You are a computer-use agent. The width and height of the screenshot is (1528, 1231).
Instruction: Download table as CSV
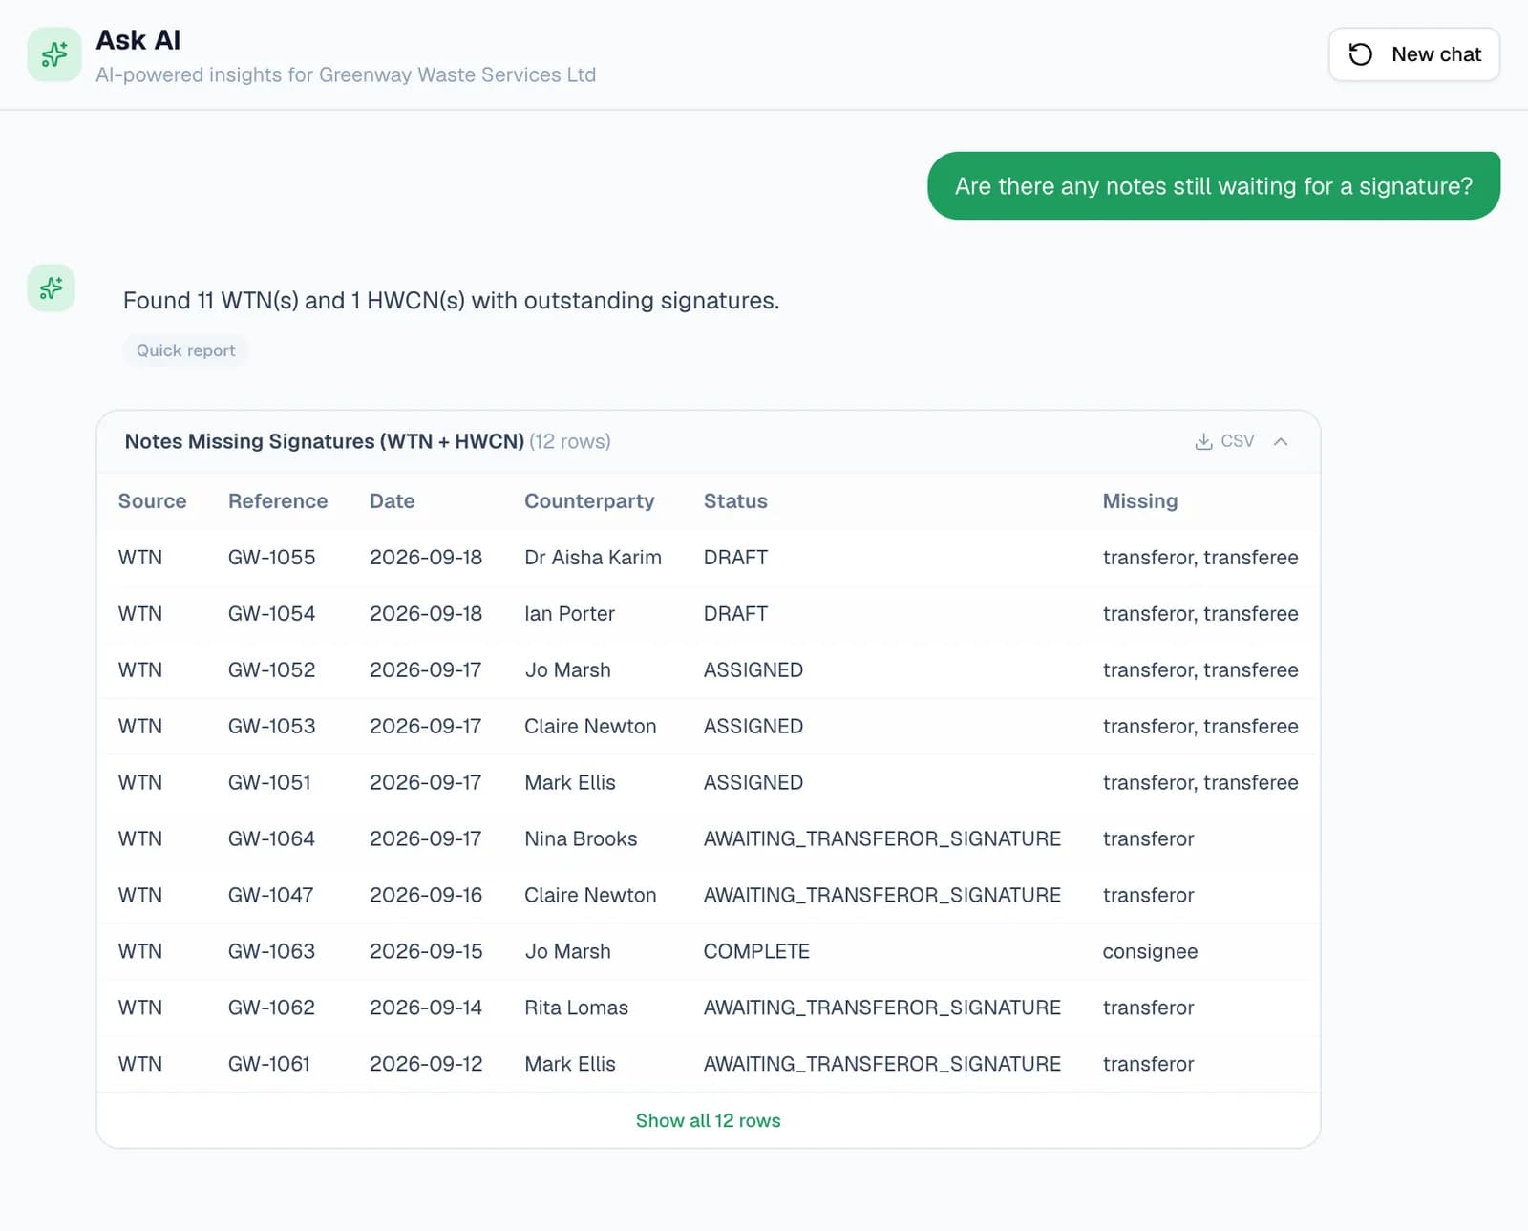(x=1224, y=441)
